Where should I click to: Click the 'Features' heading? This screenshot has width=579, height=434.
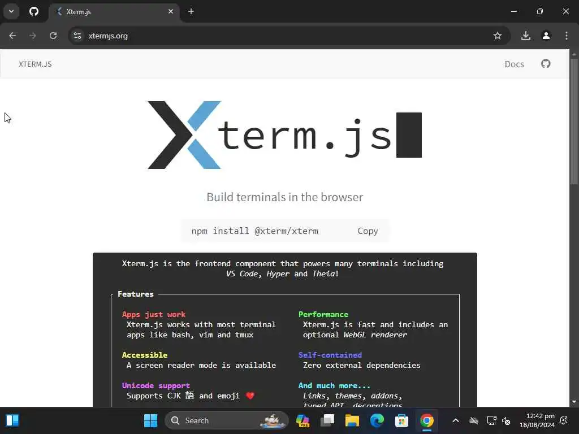click(x=136, y=294)
